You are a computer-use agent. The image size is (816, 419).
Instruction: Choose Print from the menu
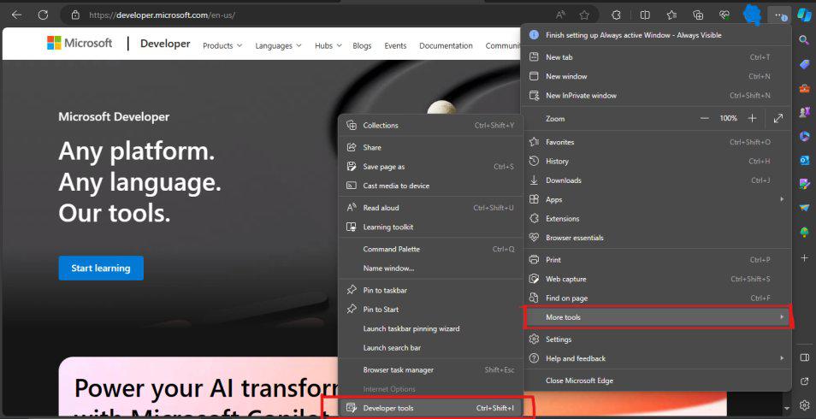[656, 260]
